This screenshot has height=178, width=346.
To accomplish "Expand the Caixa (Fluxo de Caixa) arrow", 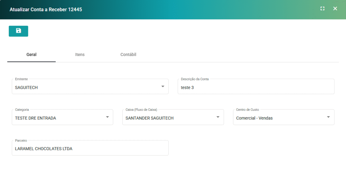I will coord(218,117).
